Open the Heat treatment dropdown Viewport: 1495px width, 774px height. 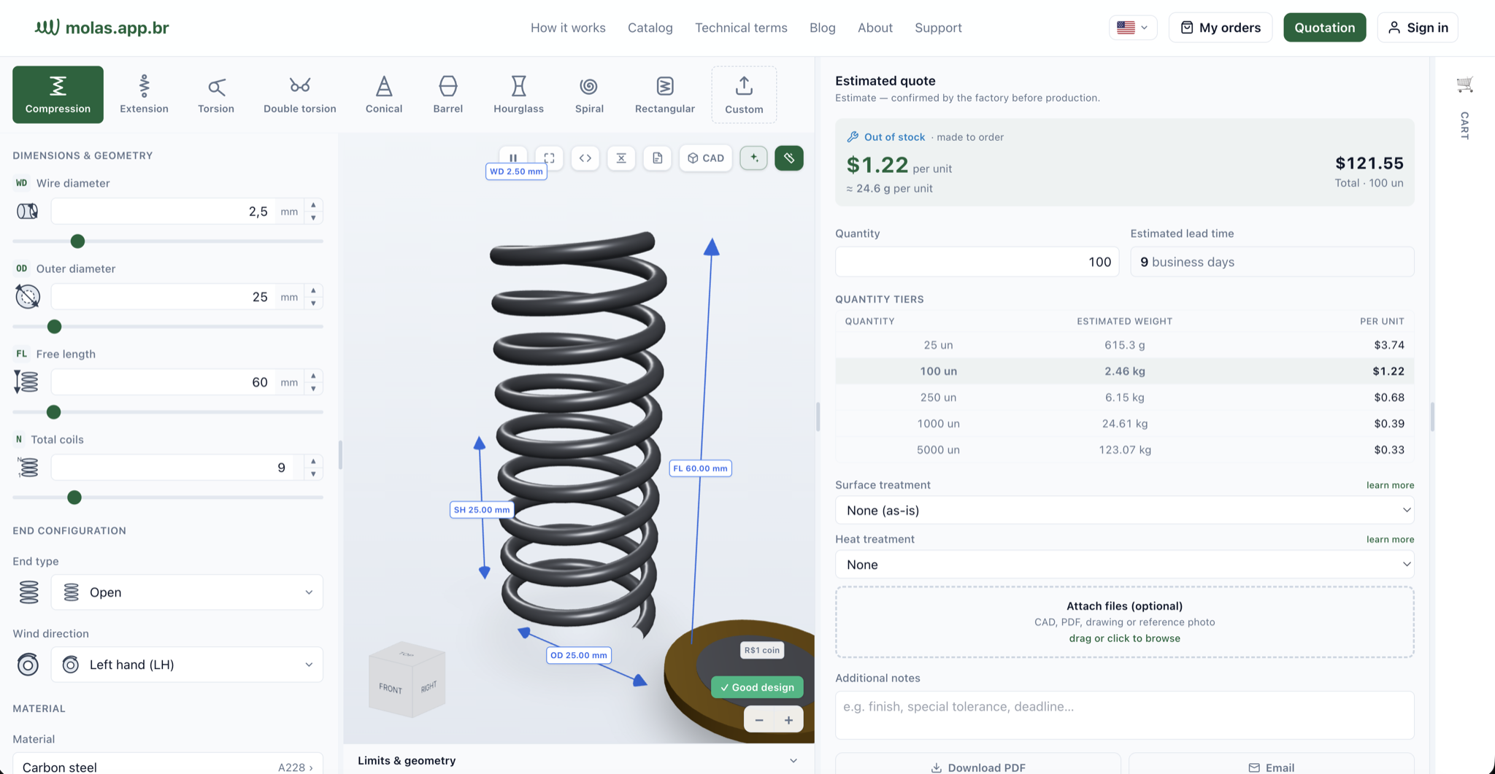pyautogui.click(x=1124, y=565)
